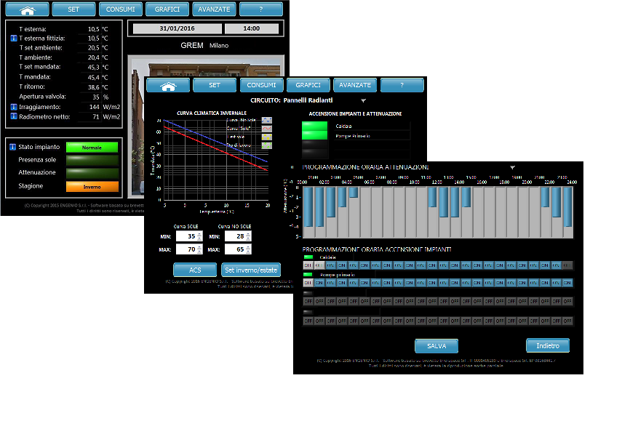The image size is (630, 434).
Task: Increase Curva NO SOLE MIN with up arrow
Action: [x=248, y=234]
